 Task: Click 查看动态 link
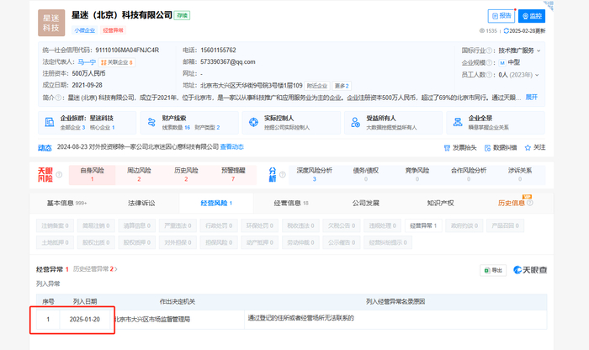coord(231,147)
